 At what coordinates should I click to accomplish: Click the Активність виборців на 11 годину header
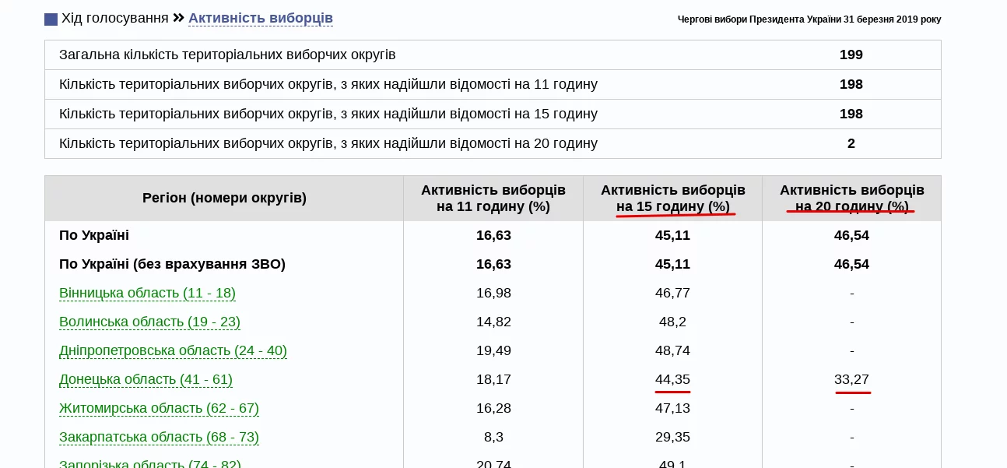click(493, 198)
